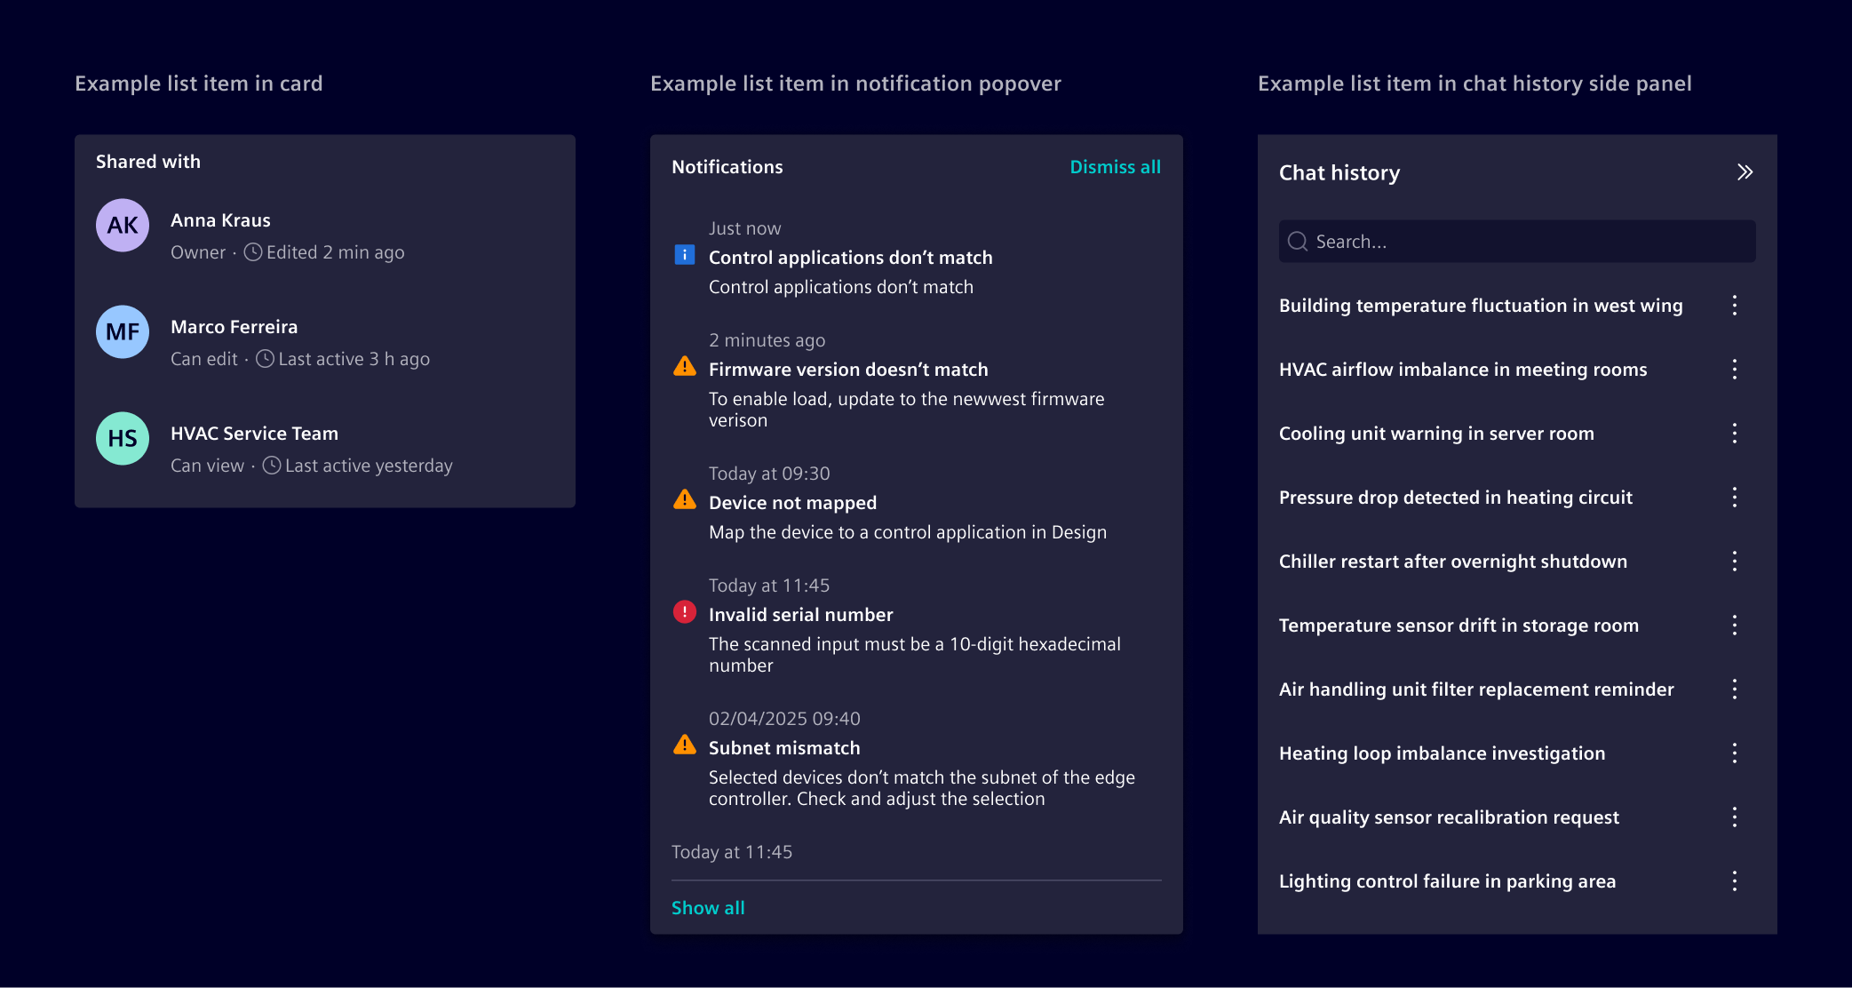Dismiss all notifications
This screenshot has width=1852, height=988.
point(1115,167)
